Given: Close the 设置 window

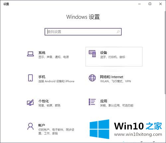Looking at the screenshot, I should [160, 4].
